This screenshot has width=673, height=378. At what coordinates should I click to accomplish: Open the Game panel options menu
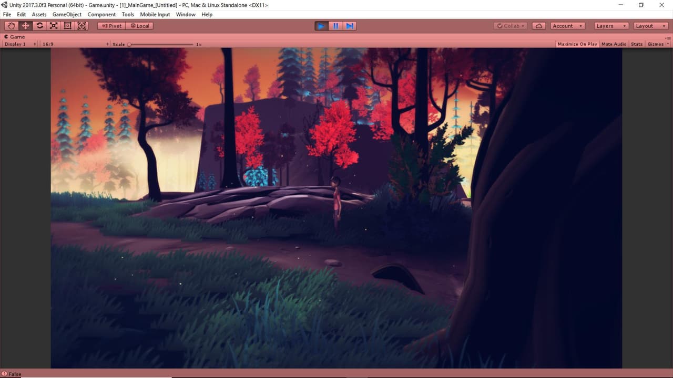tap(668, 38)
